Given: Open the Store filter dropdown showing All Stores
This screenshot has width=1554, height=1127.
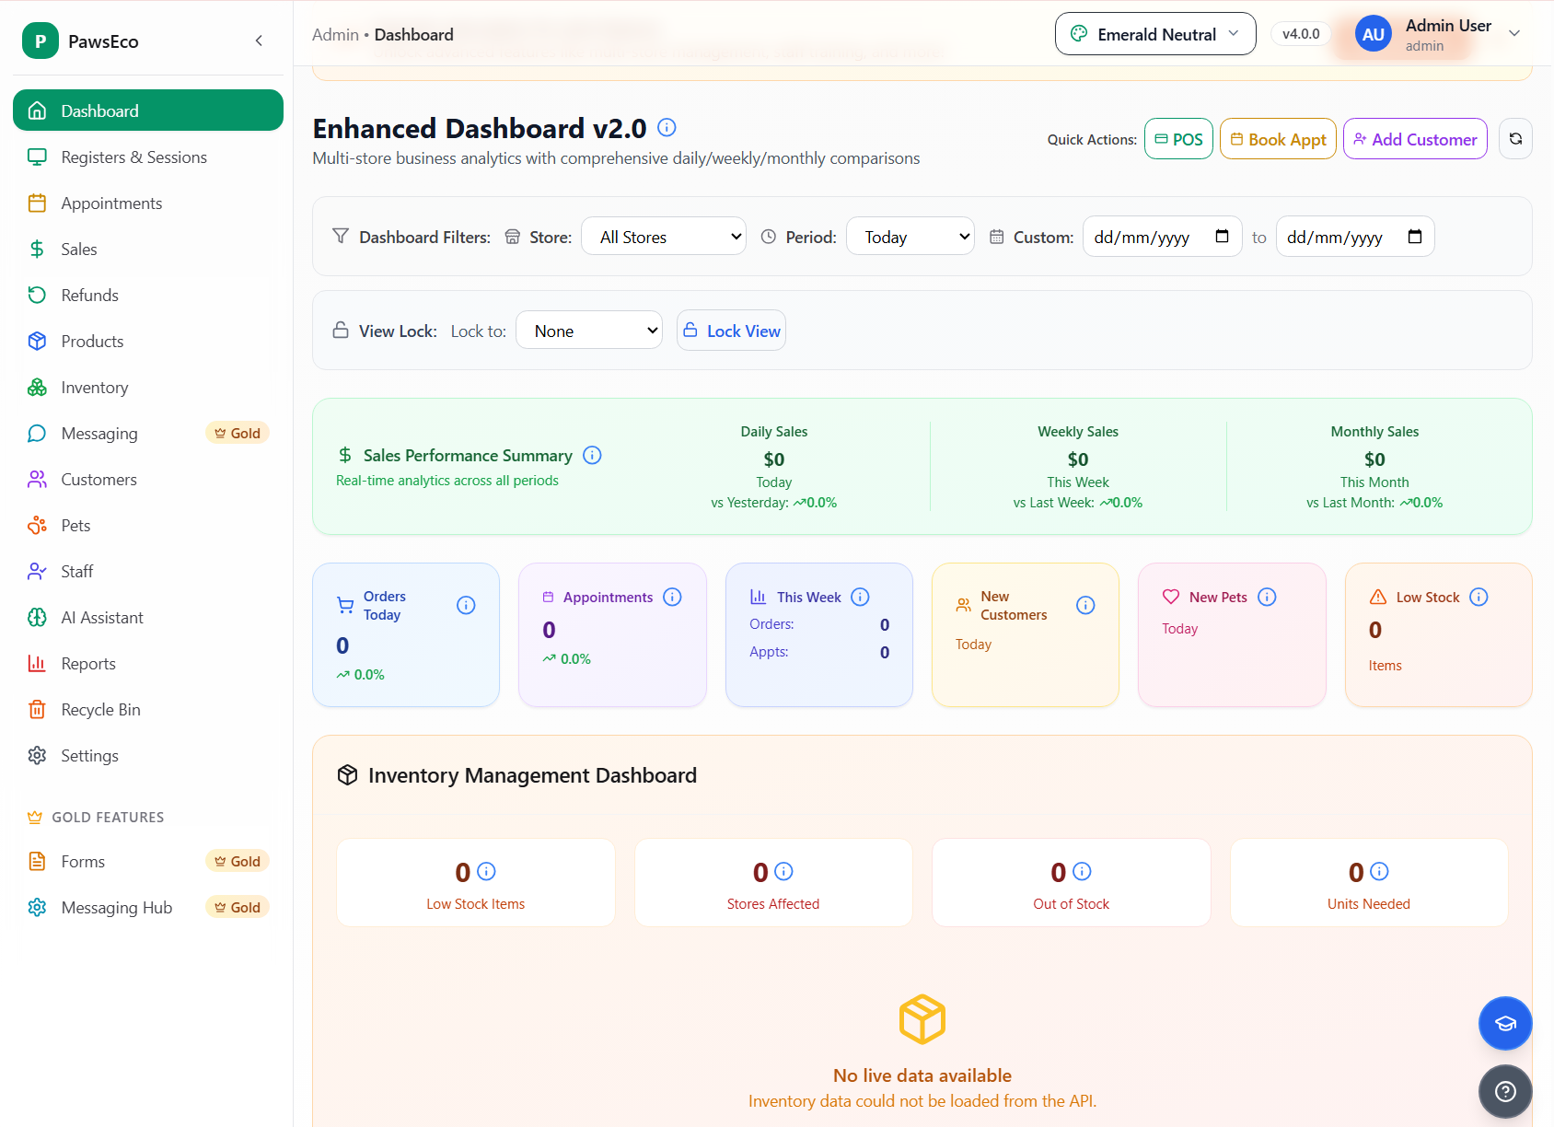Looking at the screenshot, I should point(663,236).
